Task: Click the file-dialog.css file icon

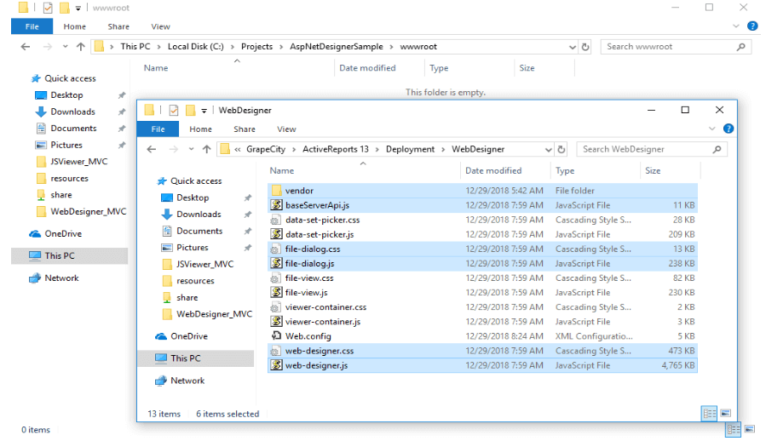Action: [275, 249]
